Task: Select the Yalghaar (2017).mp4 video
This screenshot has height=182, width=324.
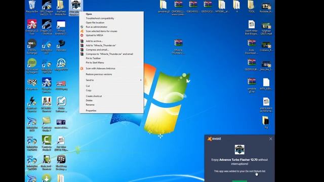Action: [266, 28]
